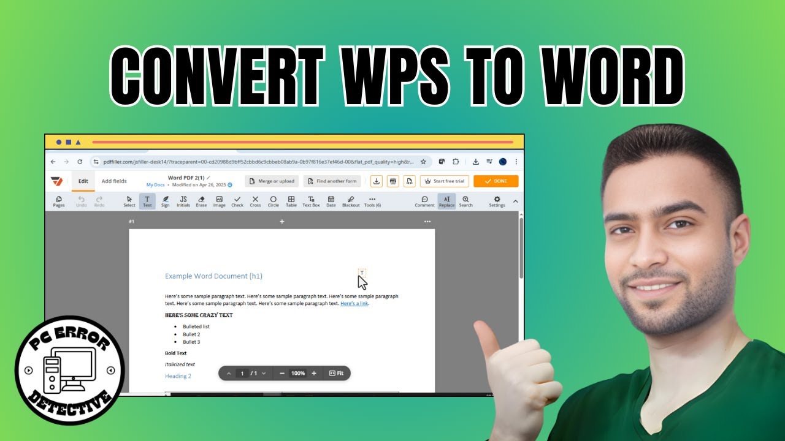Reload the page with the browser refresh icon
Image resolution: width=785 pixels, height=441 pixels.
click(x=80, y=162)
